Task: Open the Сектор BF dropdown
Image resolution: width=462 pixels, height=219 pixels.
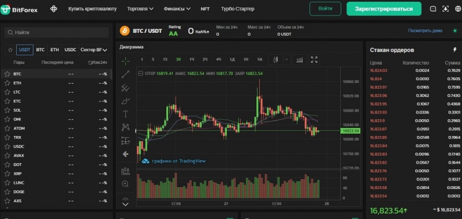Action: [x=94, y=50]
